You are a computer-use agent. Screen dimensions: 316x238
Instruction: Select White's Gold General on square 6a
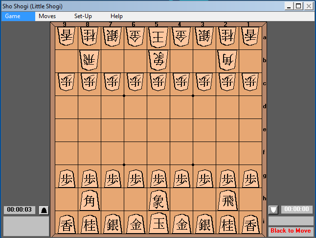click(x=135, y=37)
